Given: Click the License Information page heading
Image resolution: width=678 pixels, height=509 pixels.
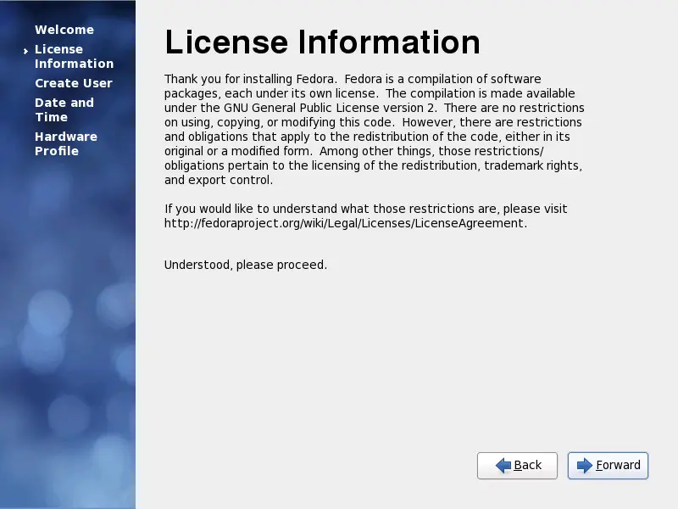Looking at the screenshot, I should click(x=322, y=42).
